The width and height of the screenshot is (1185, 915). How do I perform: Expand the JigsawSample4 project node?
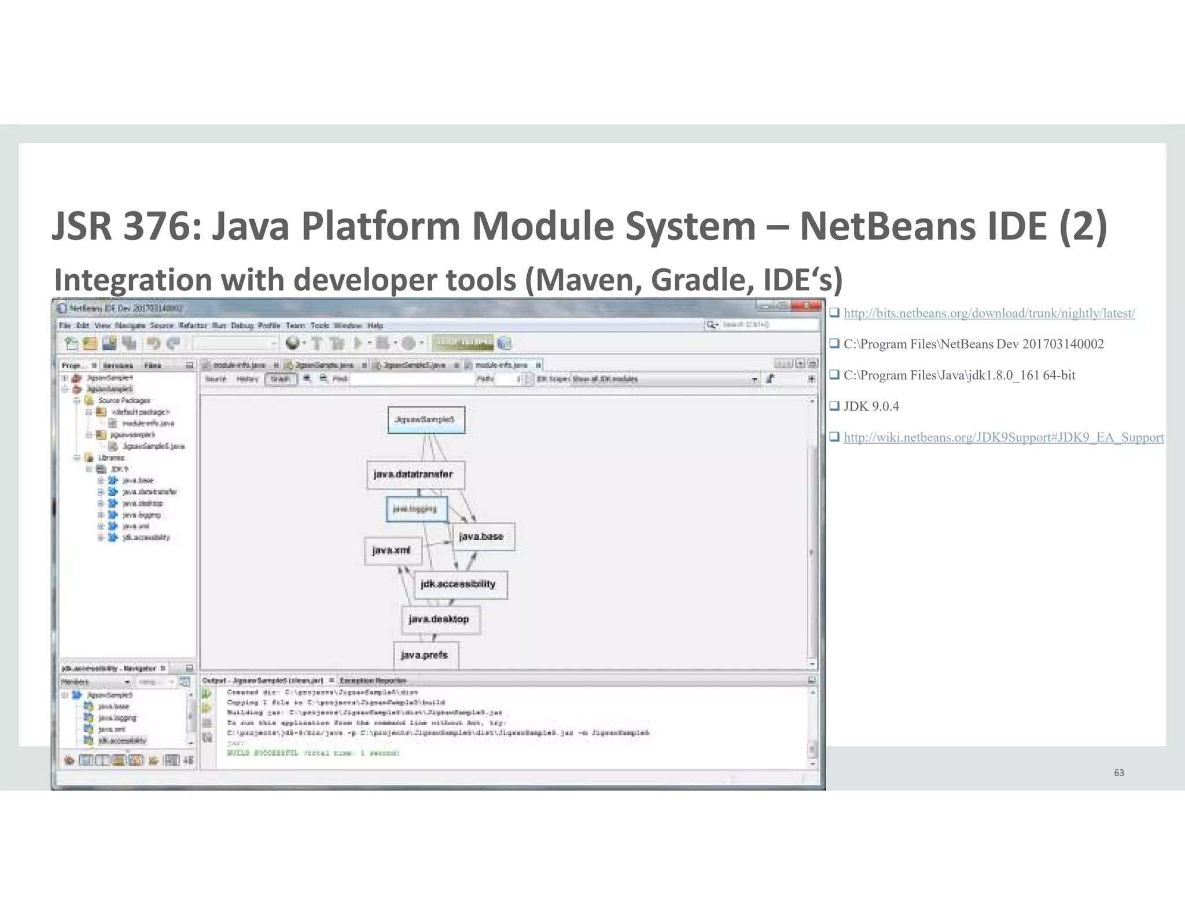point(65,378)
